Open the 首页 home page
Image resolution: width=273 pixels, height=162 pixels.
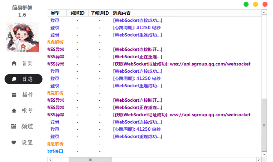click(27, 63)
